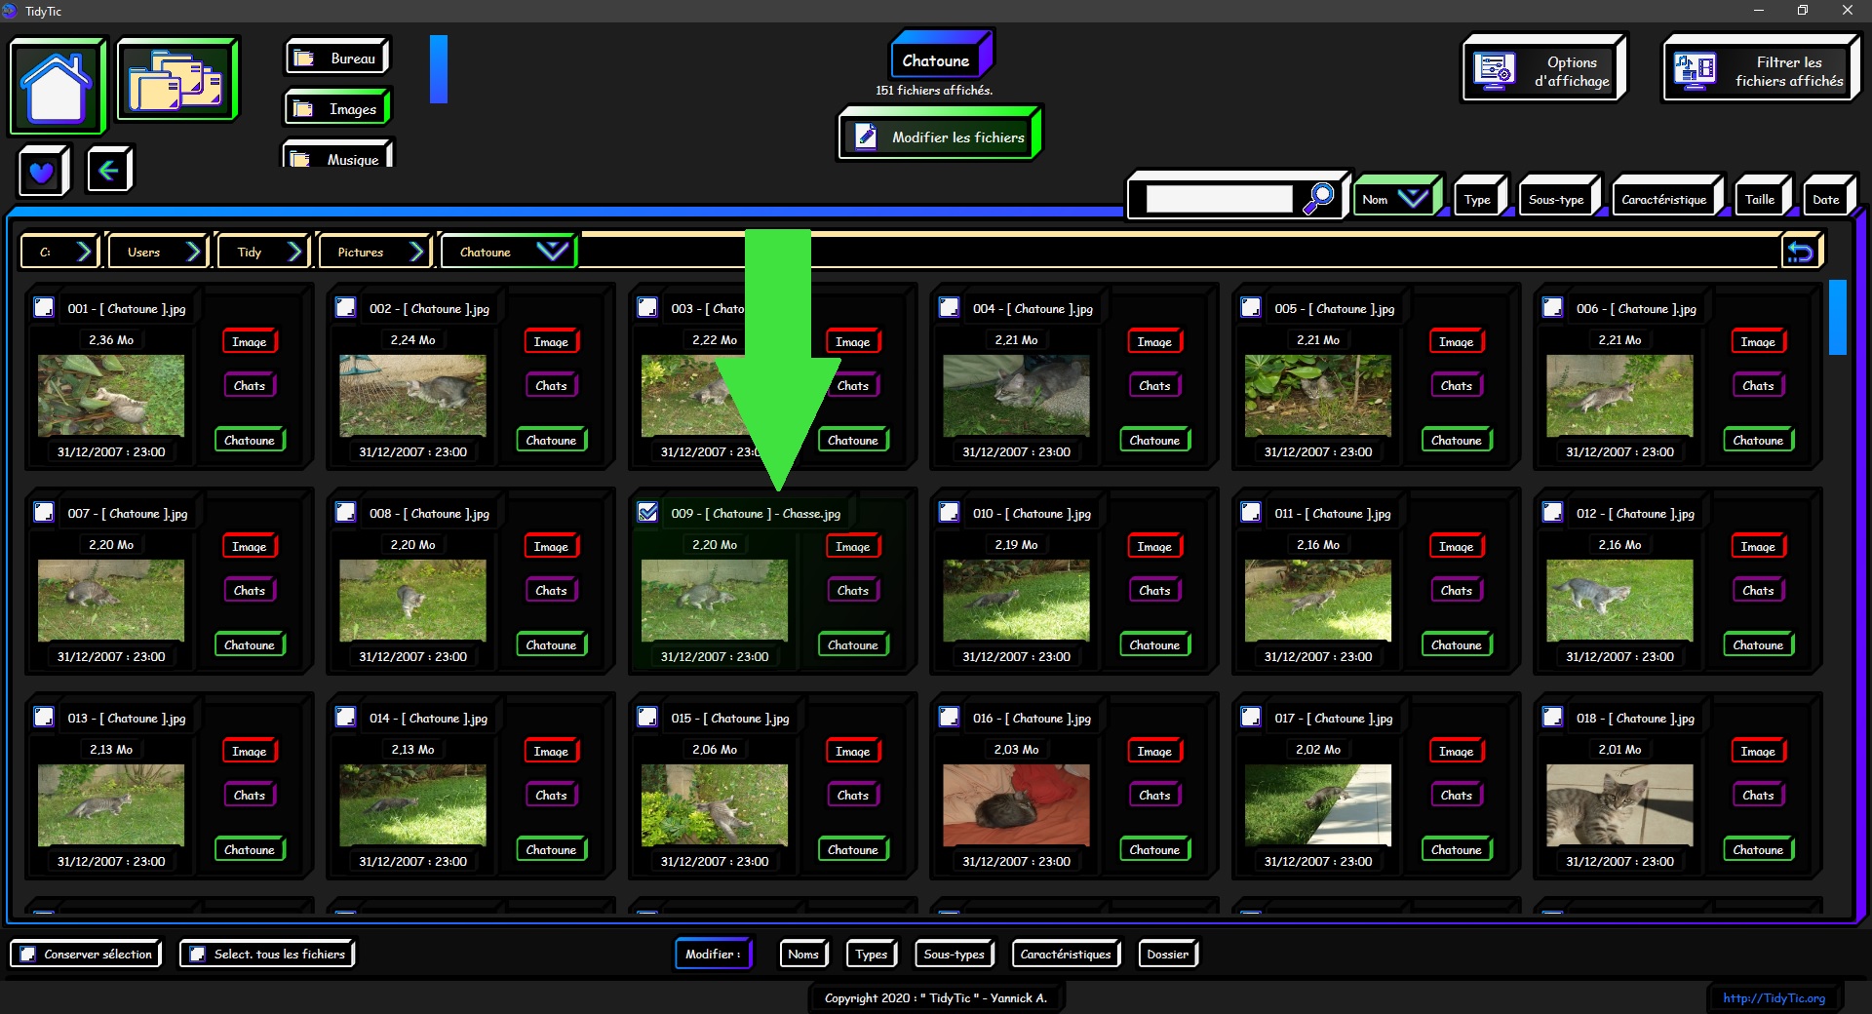Open thumbnail of 016 - [ Chatoune ].jpg
This screenshot has height=1014, width=1872.
click(1016, 804)
